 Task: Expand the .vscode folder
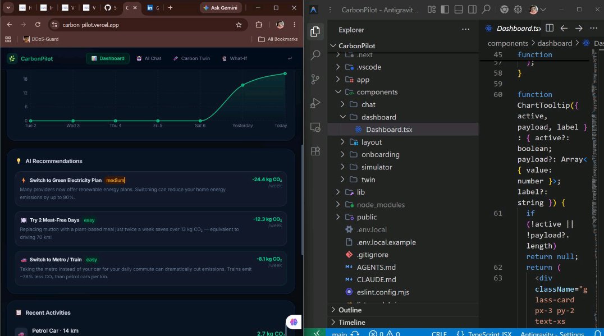click(338, 67)
